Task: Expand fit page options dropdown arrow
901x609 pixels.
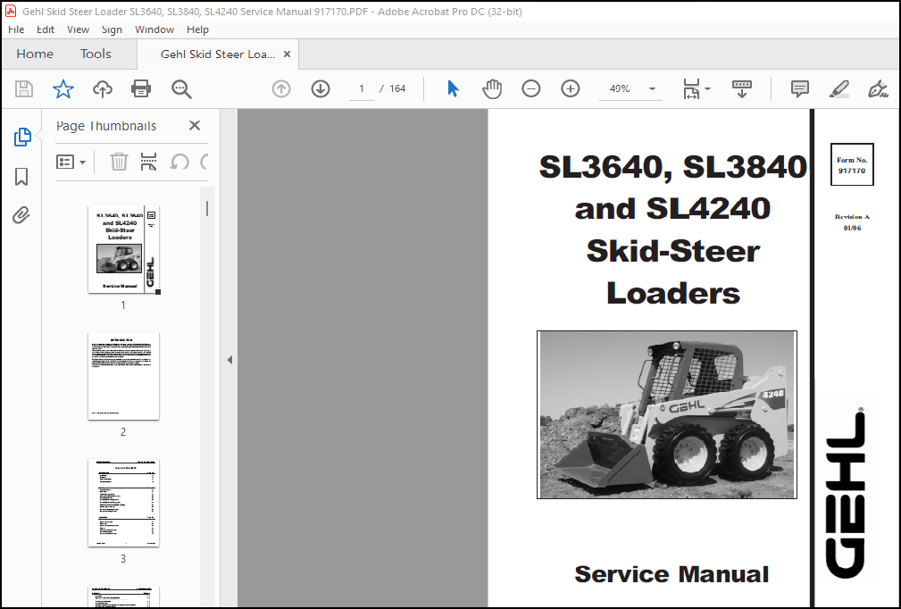Action: (707, 89)
